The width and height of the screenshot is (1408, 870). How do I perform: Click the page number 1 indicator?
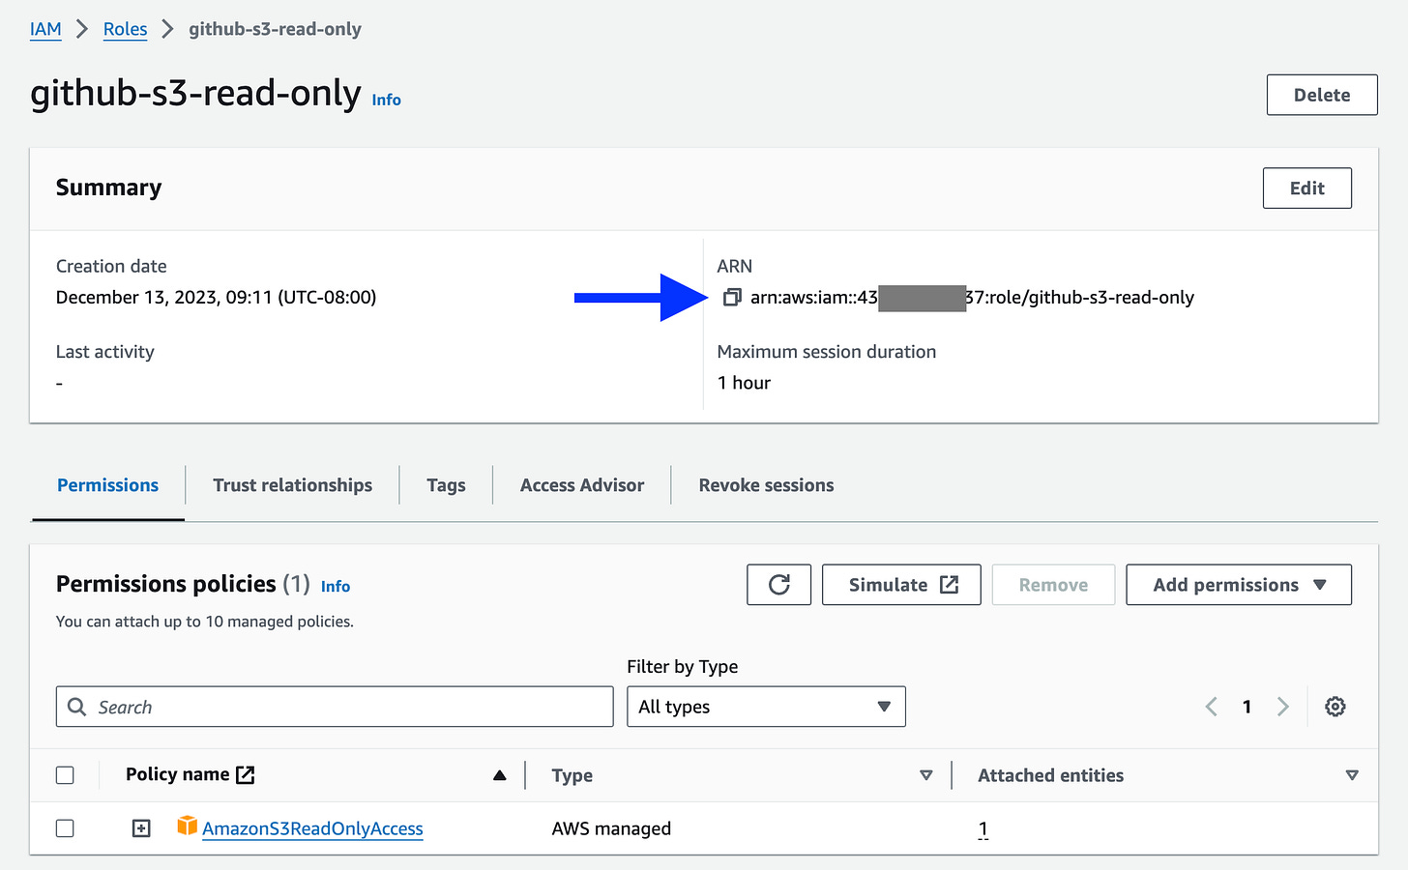tap(1247, 707)
